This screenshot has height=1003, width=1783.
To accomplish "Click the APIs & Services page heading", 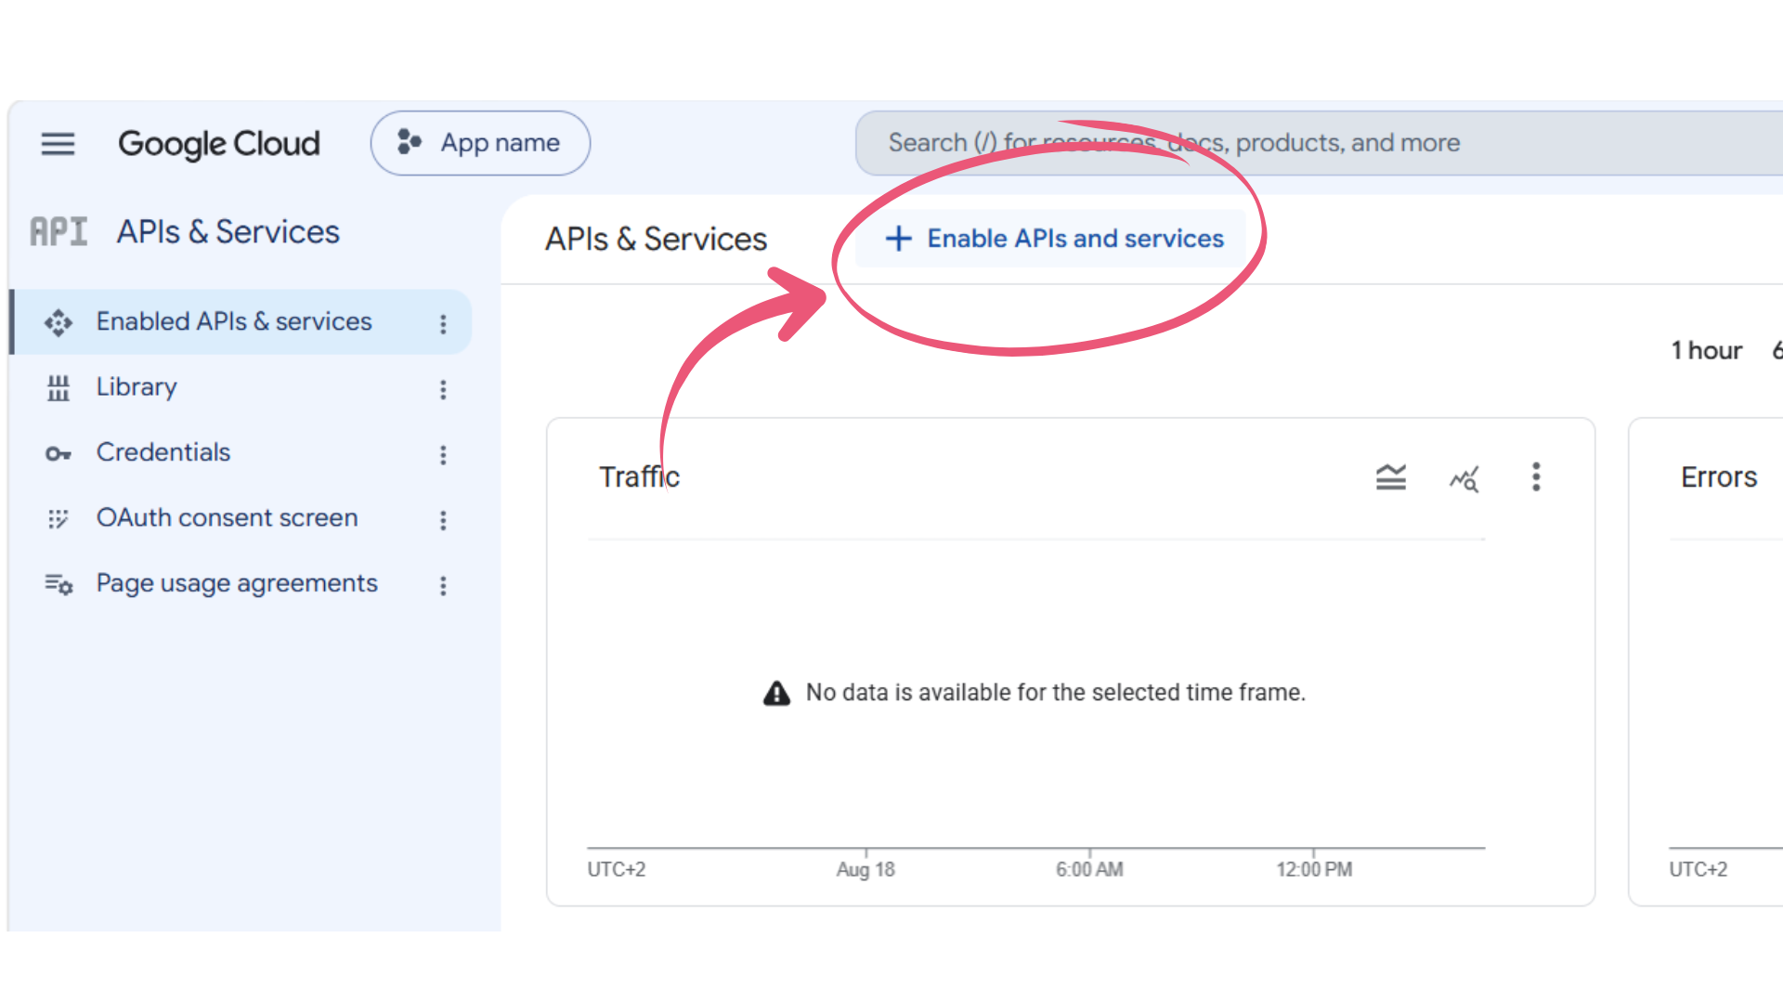I will coord(657,240).
